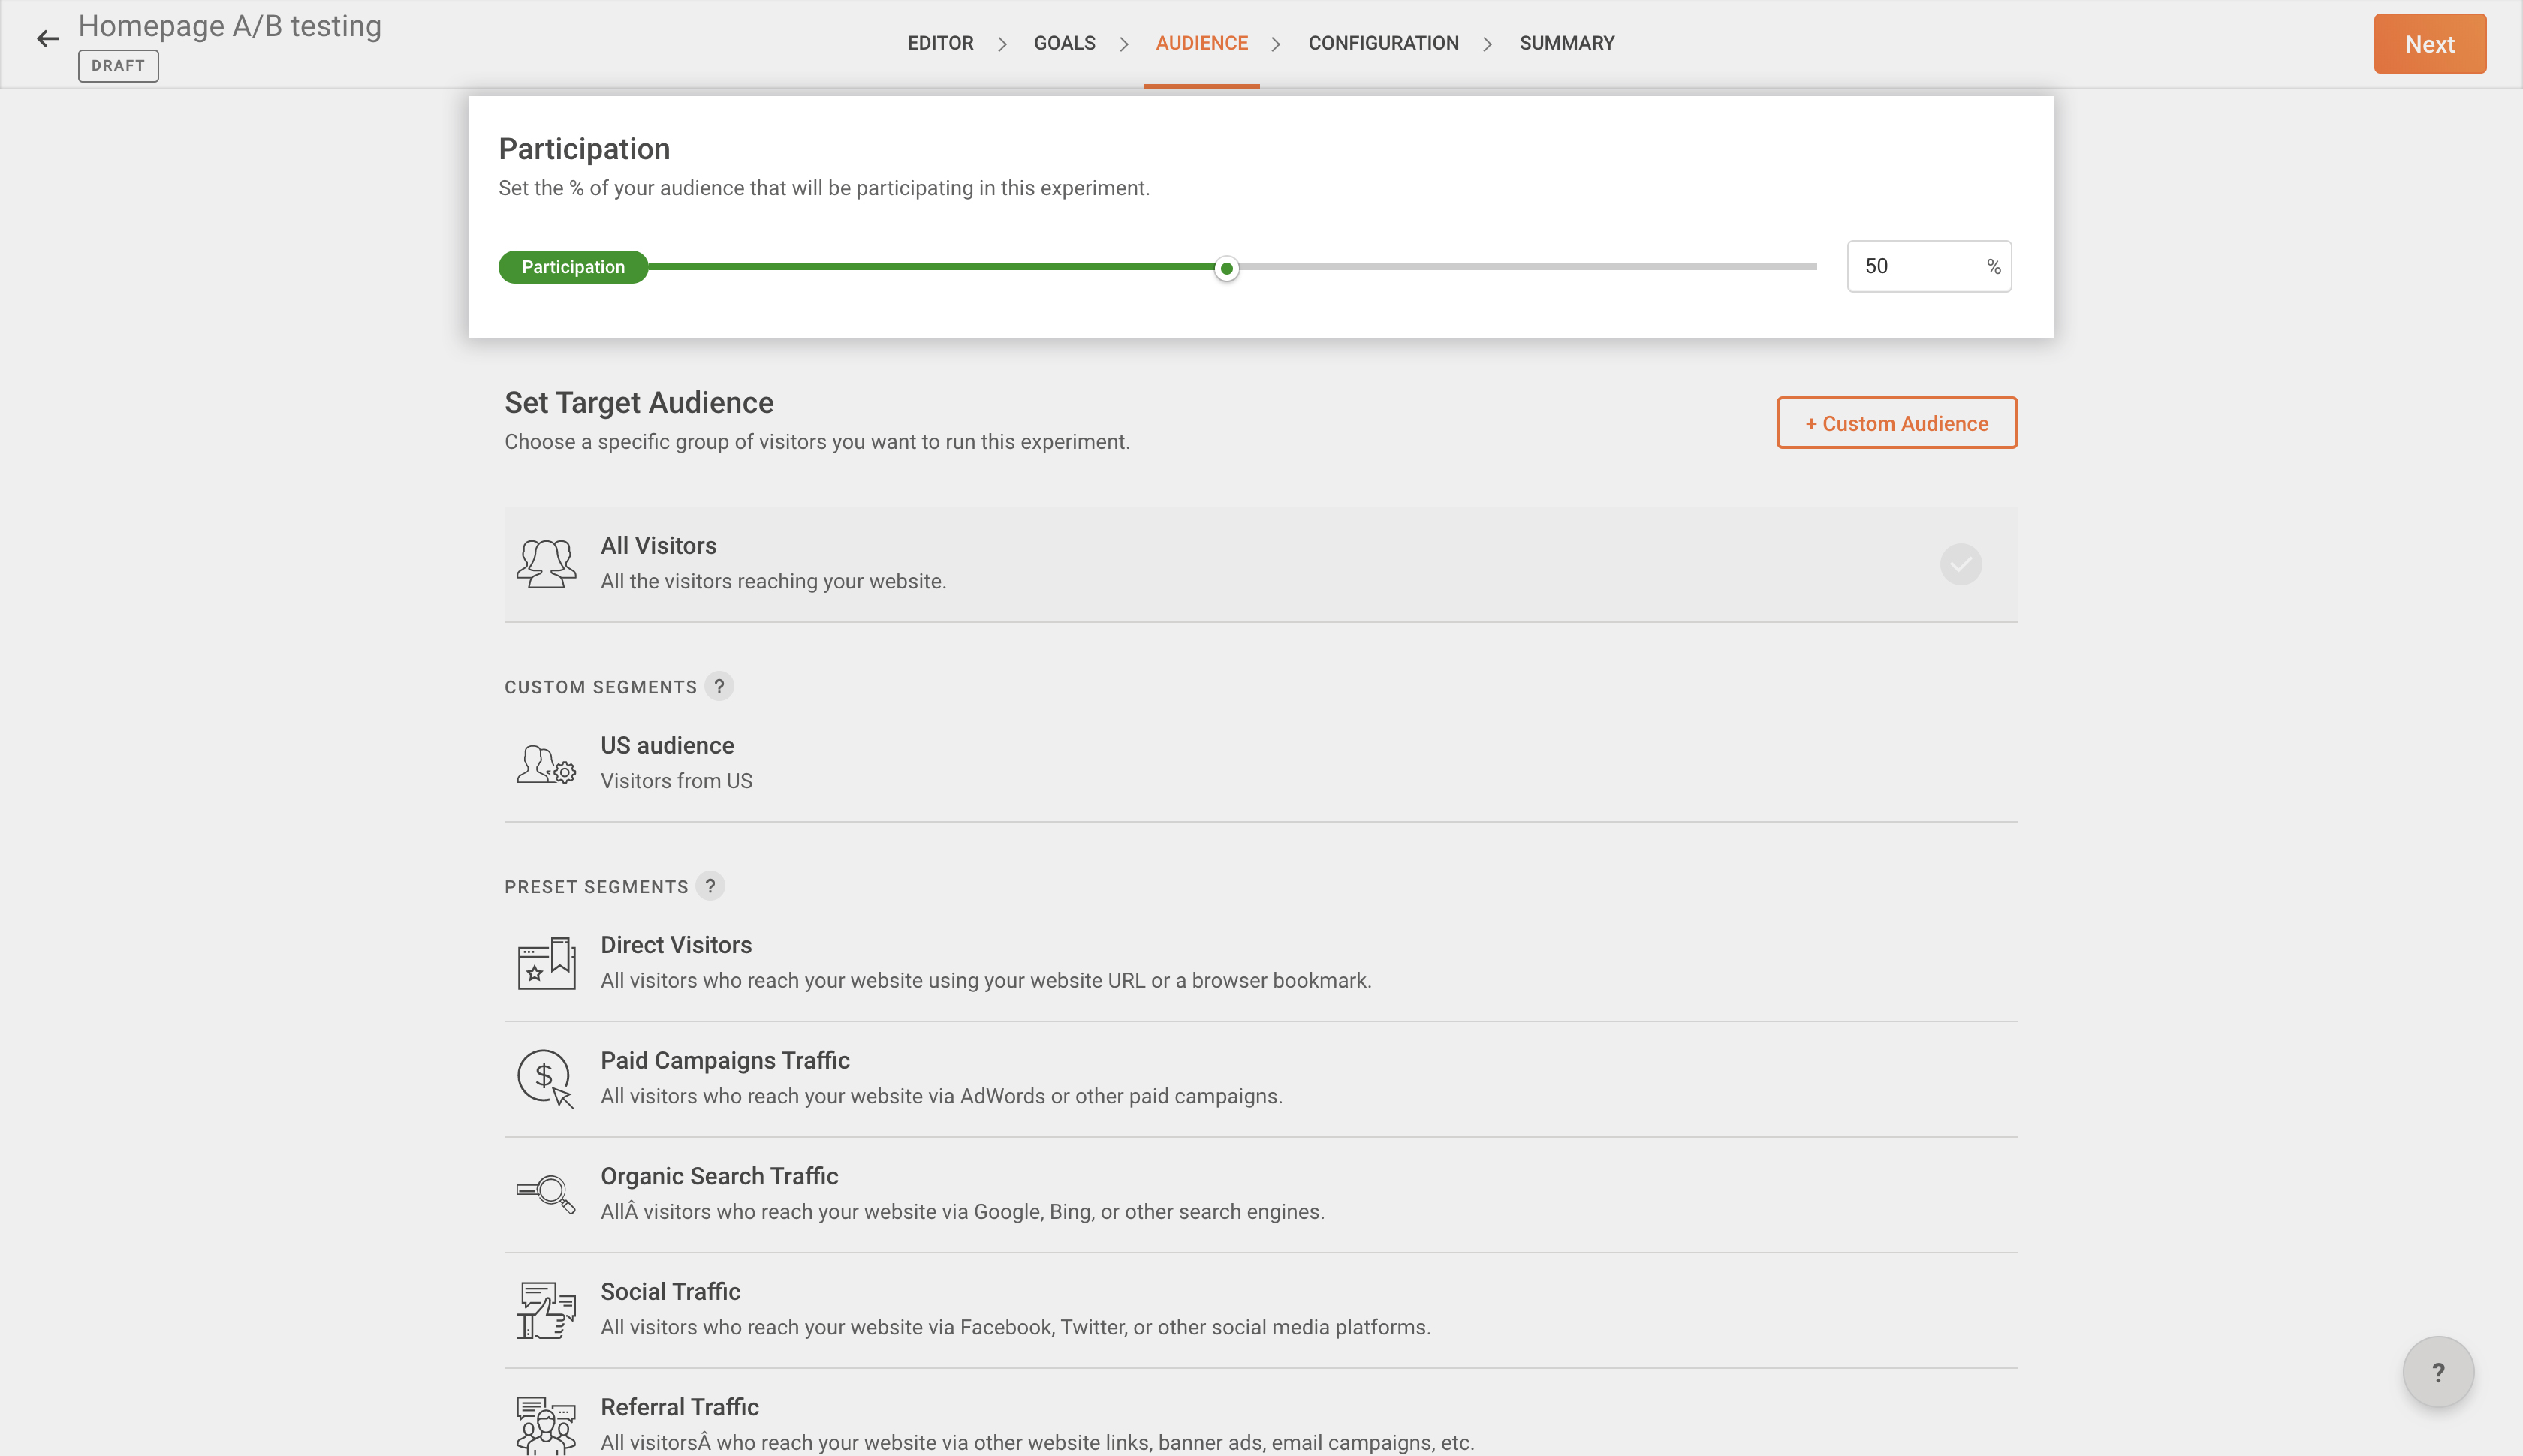2523x1456 pixels.
Task: Go to the Configuration step
Action: pos(1382,43)
